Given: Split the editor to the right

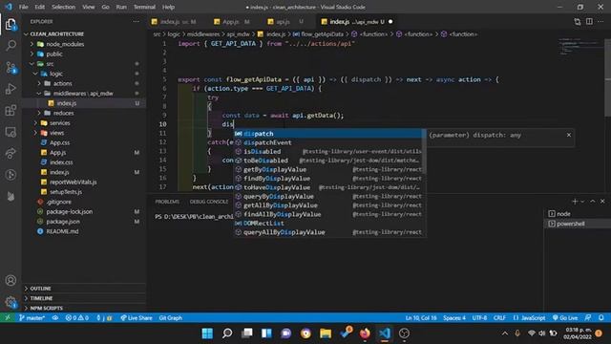Looking at the screenshot, I should click(x=589, y=22).
